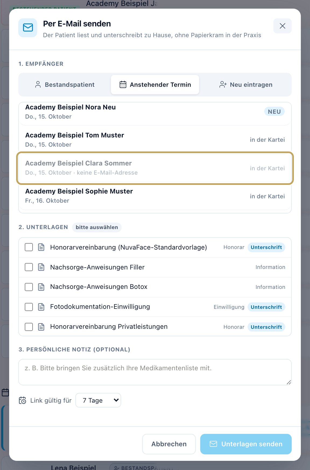Image resolution: width=310 pixels, height=470 pixels.
Task: Switch to the Bestandspatient tab
Action: point(65,85)
